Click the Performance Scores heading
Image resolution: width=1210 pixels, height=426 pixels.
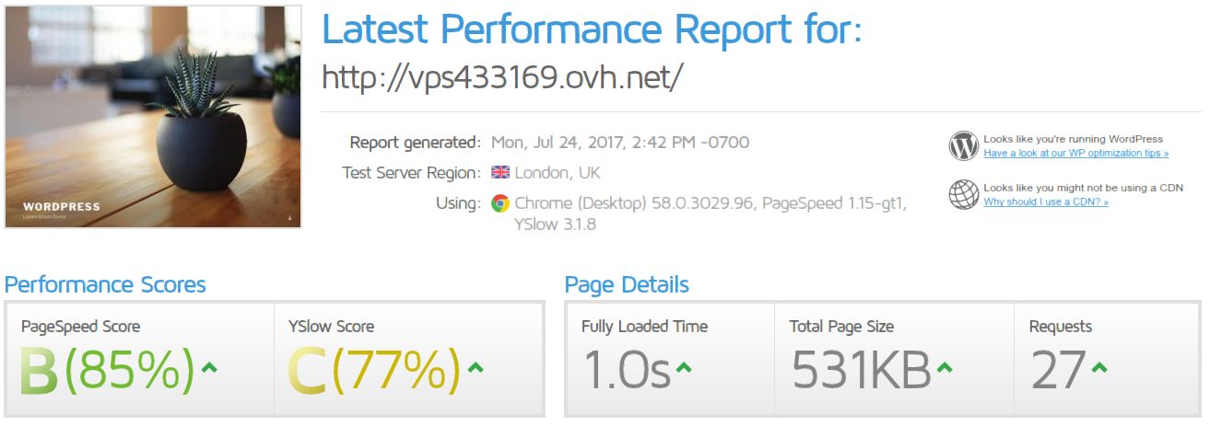pyautogui.click(x=105, y=285)
